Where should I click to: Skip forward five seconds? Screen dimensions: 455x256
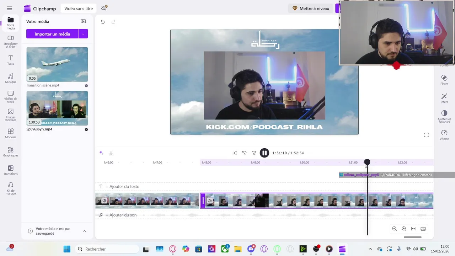(254, 153)
